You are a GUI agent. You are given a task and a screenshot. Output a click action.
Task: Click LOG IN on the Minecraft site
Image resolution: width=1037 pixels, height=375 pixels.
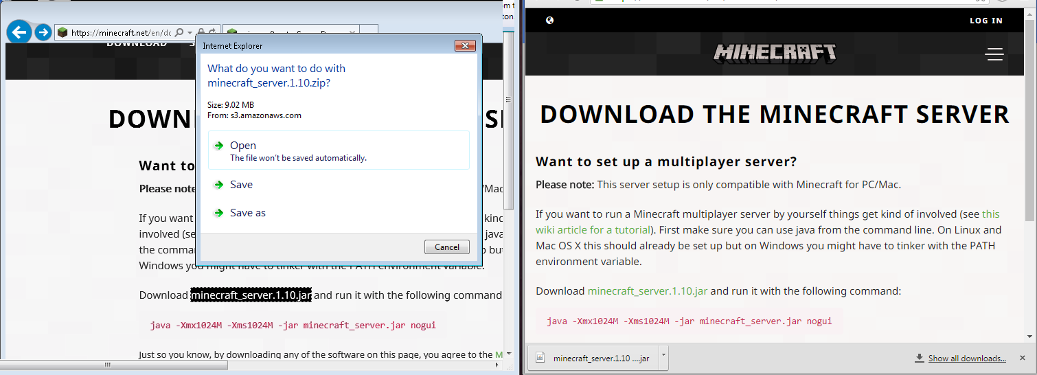click(986, 21)
